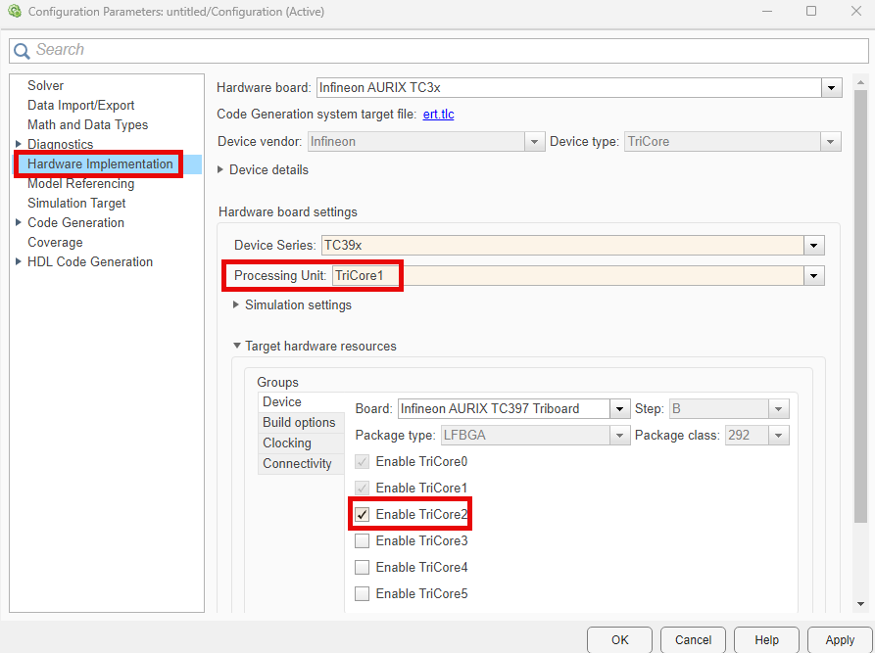The height and width of the screenshot is (653, 875).
Task: Click the Simulink icon in the title bar
Action: click(14, 11)
